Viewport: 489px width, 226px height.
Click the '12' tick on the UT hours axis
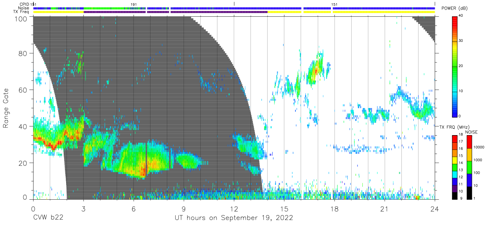point(234,208)
